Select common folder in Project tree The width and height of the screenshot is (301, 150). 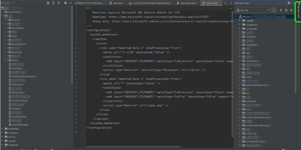pyautogui.click(x=13, y=133)
